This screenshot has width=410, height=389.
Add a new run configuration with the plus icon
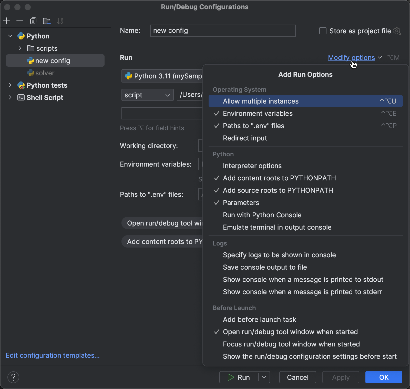pyautogui.click(x=6, y=21)
